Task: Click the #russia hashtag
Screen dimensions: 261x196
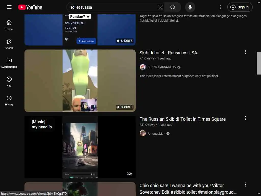Action: (x=153, y=16)
